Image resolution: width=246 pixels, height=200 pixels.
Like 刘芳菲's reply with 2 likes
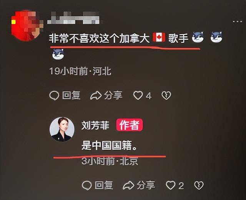click(171, 185)
